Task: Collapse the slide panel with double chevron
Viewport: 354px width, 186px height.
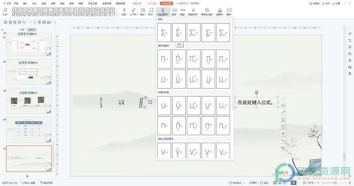Action: 2,29
